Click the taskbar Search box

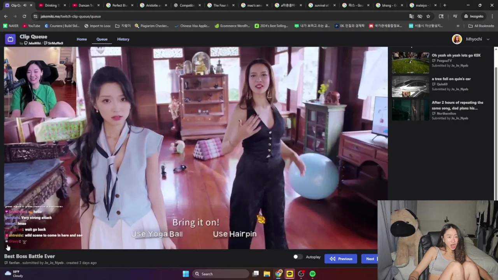click(221, 274)
